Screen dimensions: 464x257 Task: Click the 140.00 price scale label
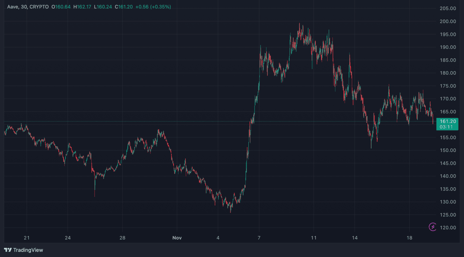coord(448,176)
